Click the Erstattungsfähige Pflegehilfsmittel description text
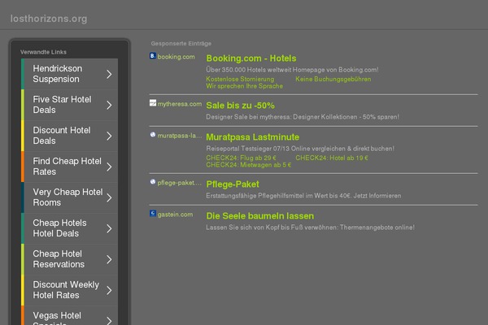This screenshot has height=325, width=488. coord(303,196)
